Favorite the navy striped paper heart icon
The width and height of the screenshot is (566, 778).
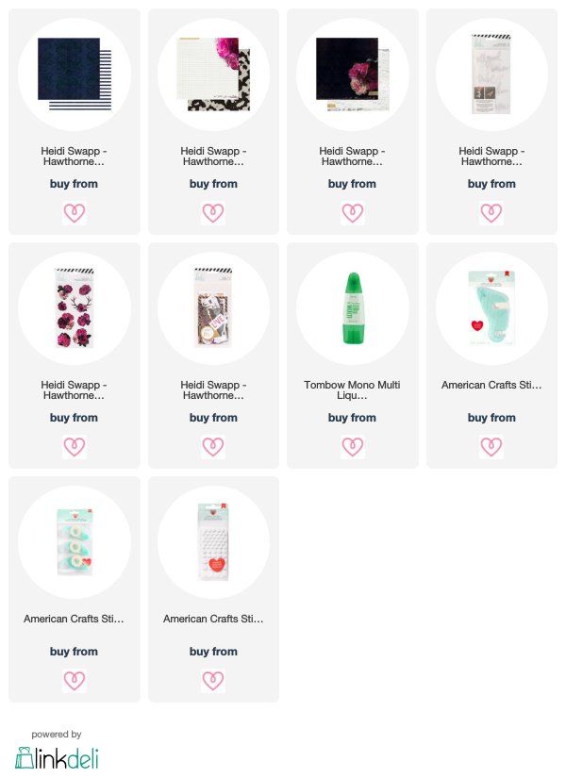click(74, 213)
